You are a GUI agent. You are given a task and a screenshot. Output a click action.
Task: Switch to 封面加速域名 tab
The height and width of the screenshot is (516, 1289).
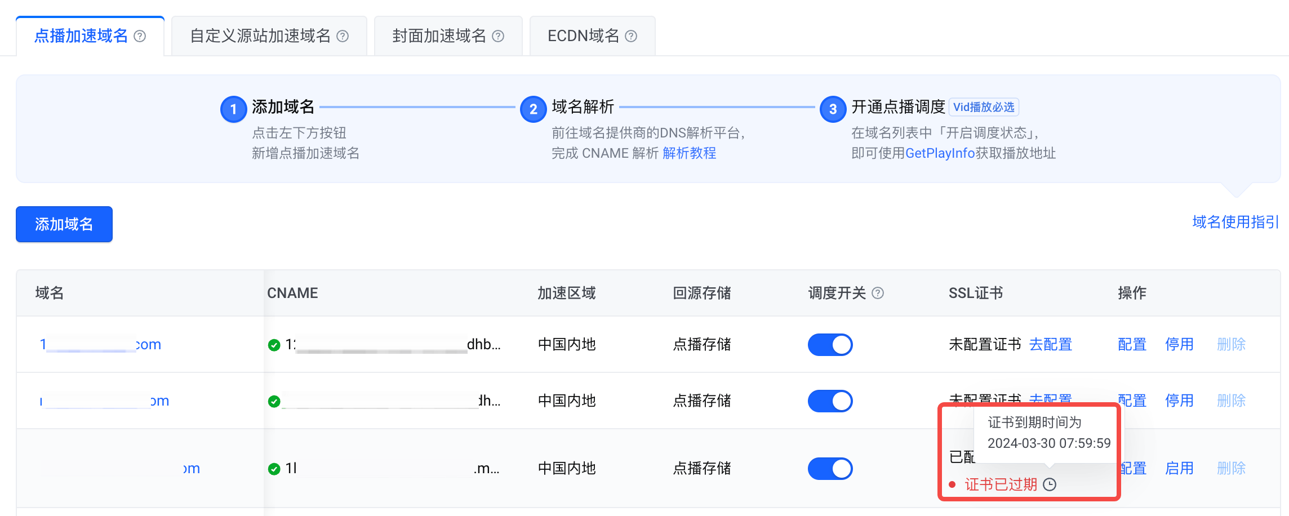pyautogui.click(x=448, y=36)
